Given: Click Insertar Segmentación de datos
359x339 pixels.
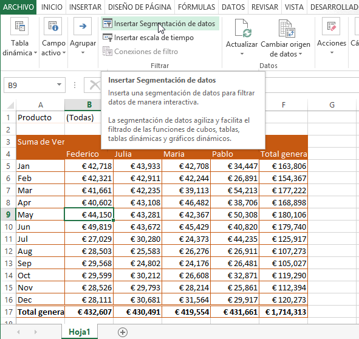Looking at the screenshot, I should coord(160,24).
